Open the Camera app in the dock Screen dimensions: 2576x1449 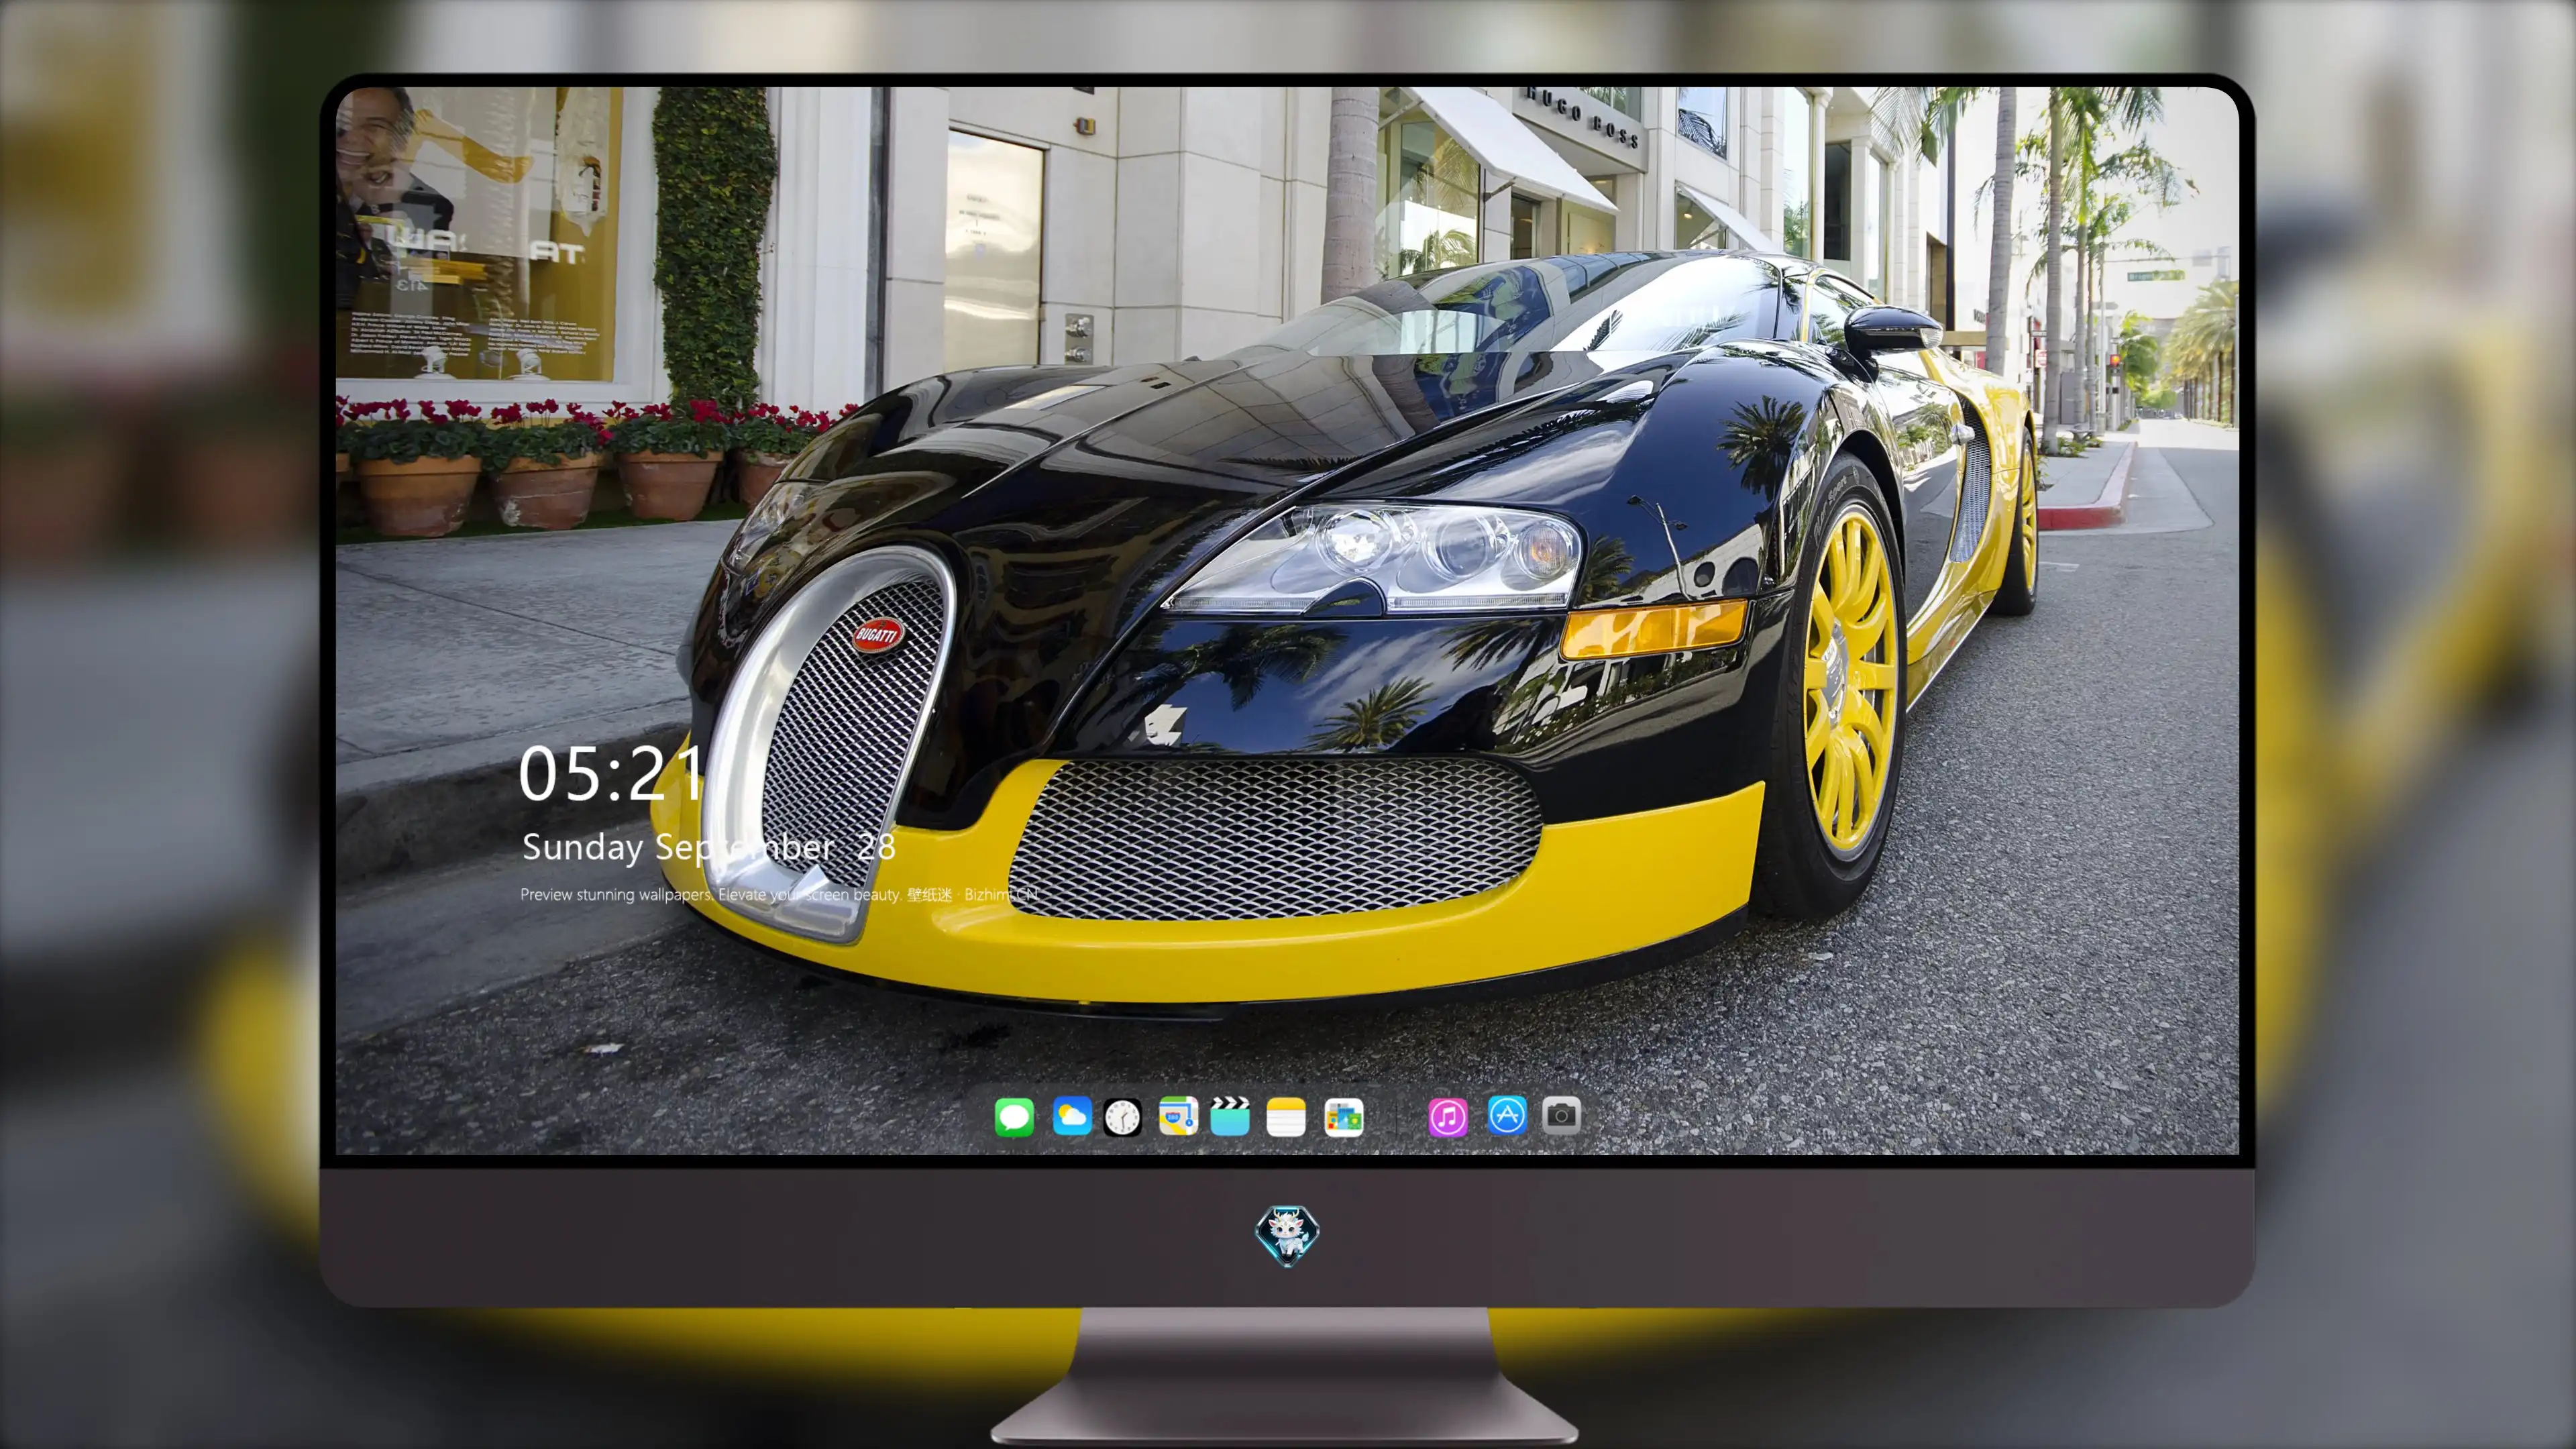[x=1561, y=1115]
